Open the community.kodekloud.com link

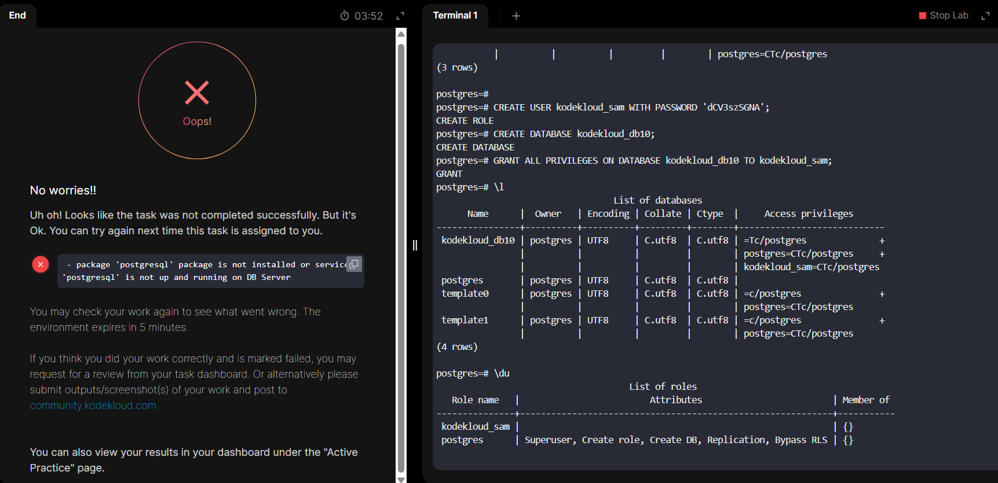[x=93, y=405]
